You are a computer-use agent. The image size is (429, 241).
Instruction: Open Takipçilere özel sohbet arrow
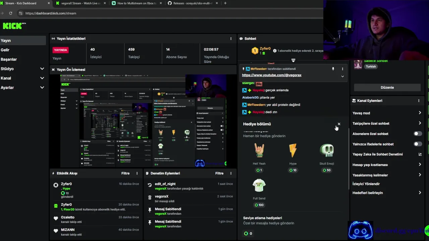pyautogui.click(x=420, y=123)
